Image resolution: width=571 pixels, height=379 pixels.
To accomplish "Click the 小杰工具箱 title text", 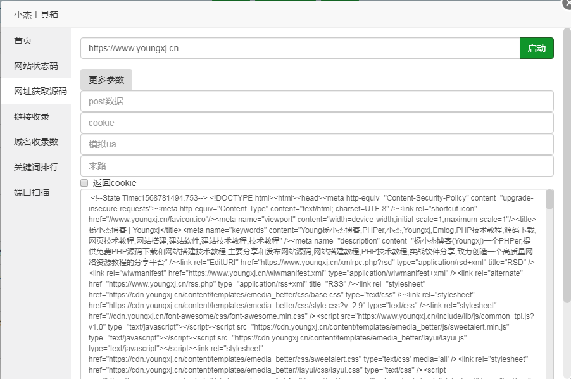I will [x=36, y=15].
